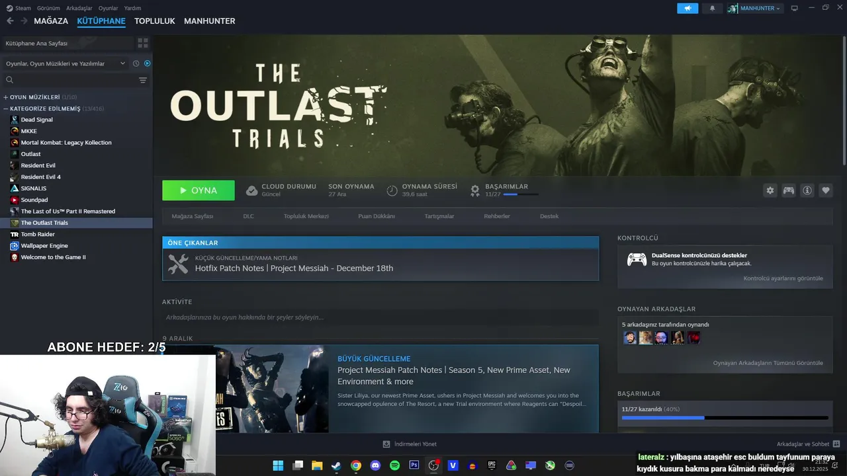
Task: Open the Yardım menu
Action: coord(132,8)
